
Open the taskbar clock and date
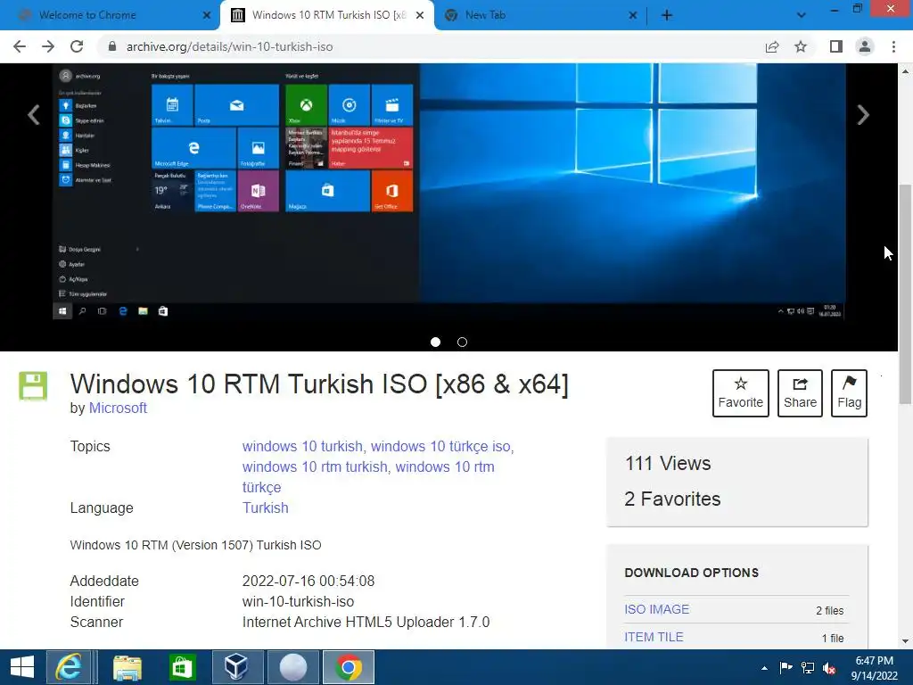875,668
